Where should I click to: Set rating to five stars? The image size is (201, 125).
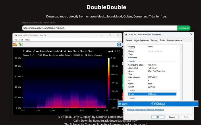[x=161, y=51]
